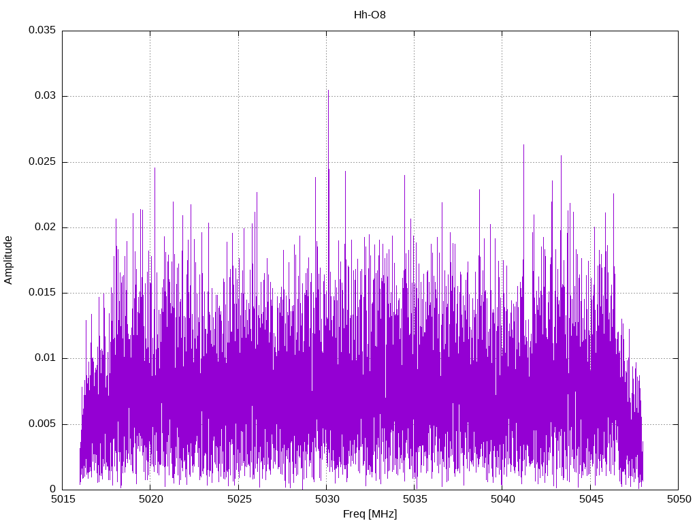Click the 5040 x-axis tick label

(502, 500)
